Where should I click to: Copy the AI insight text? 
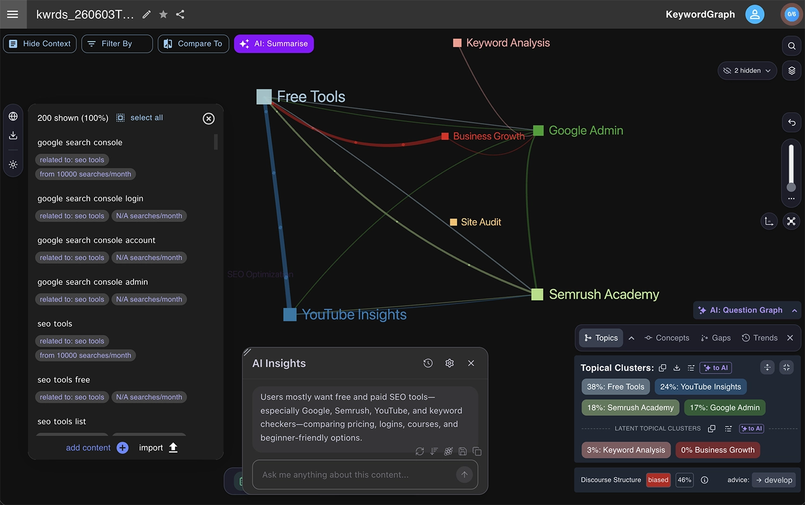tap(477, 451)
